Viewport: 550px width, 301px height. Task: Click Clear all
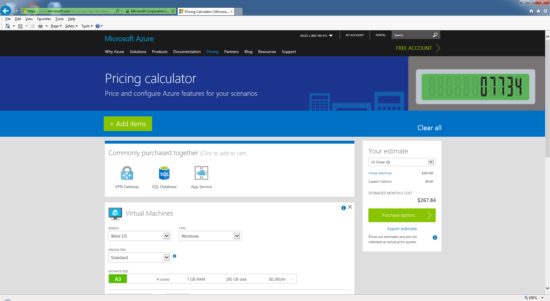tap(429, 128)
